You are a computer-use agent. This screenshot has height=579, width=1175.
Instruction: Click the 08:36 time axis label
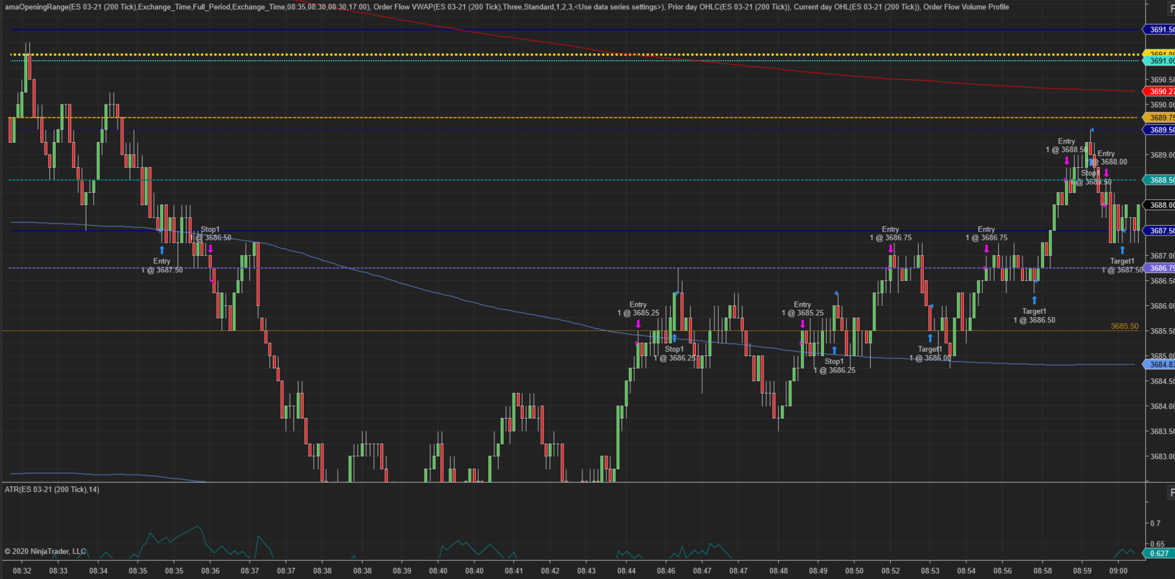coord(210,571)
